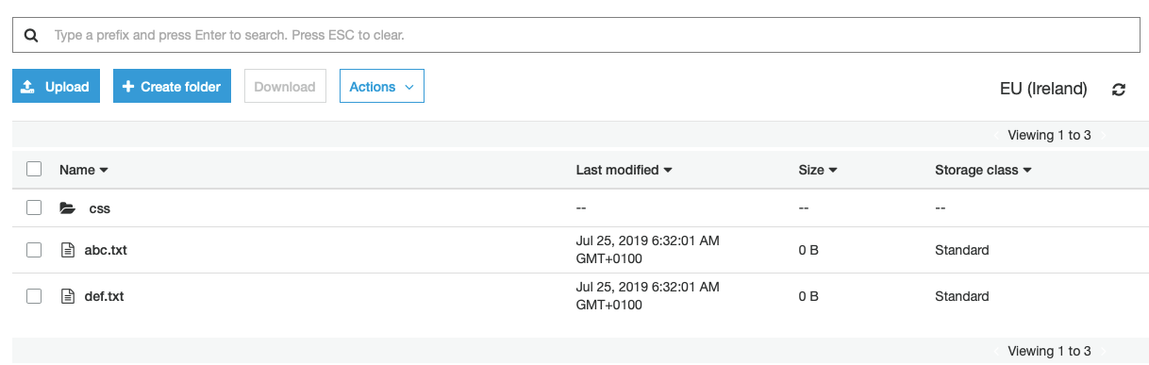Sort by Last modified column
The height and width of the screenshot is (365, 1149).
point(624,170)
